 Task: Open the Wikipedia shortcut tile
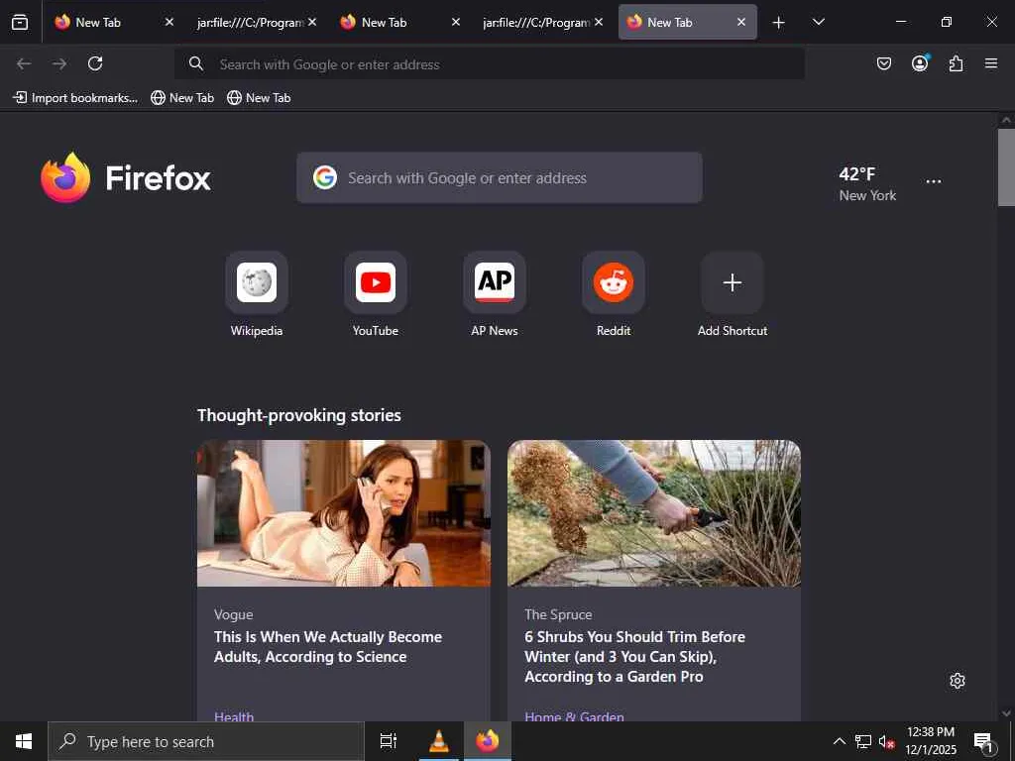click(257, 282)
